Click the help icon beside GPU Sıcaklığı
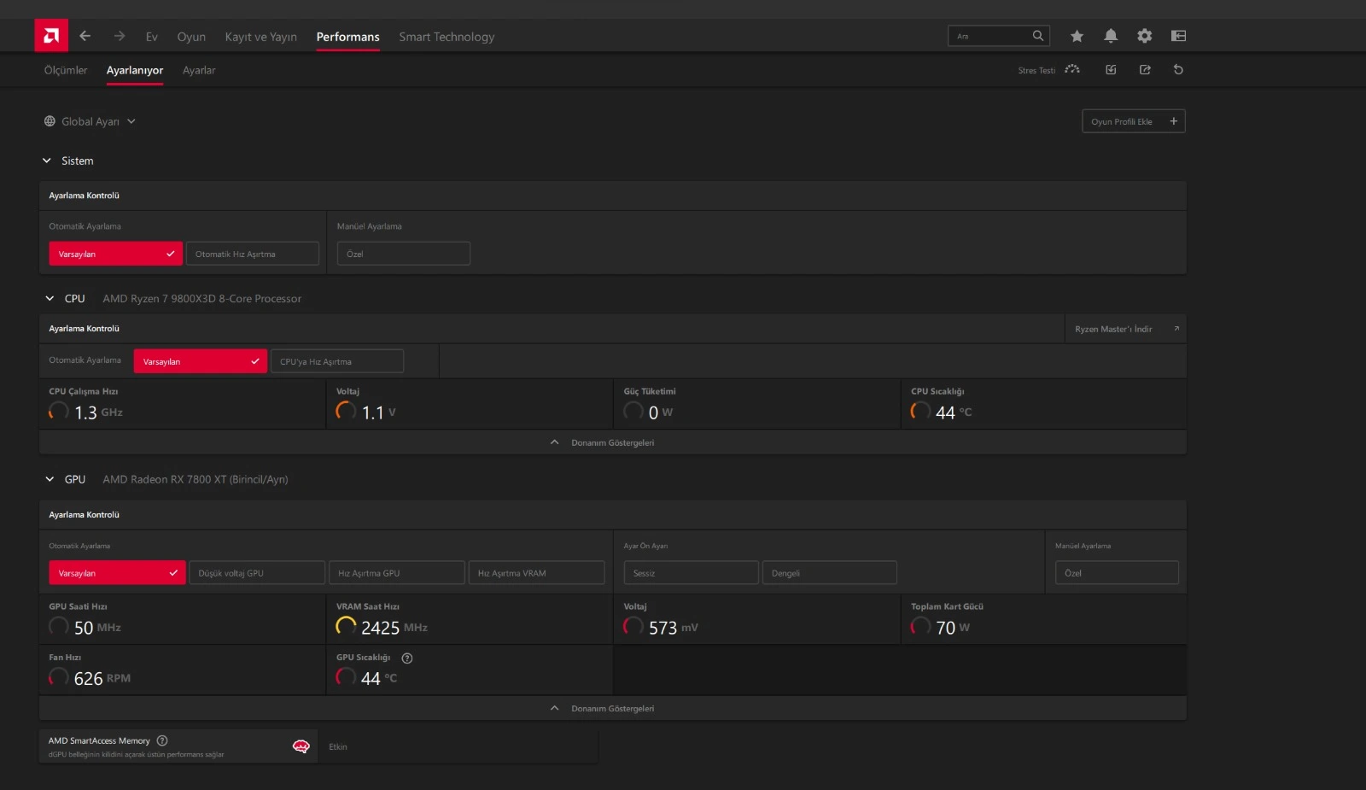The height and width of the screenshot is (790, 1366). [x=407, y=658]
